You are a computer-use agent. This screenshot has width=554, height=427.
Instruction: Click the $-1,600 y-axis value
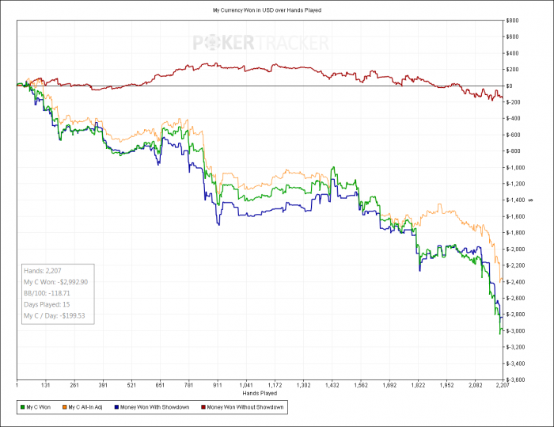click(x=515, y=216)
